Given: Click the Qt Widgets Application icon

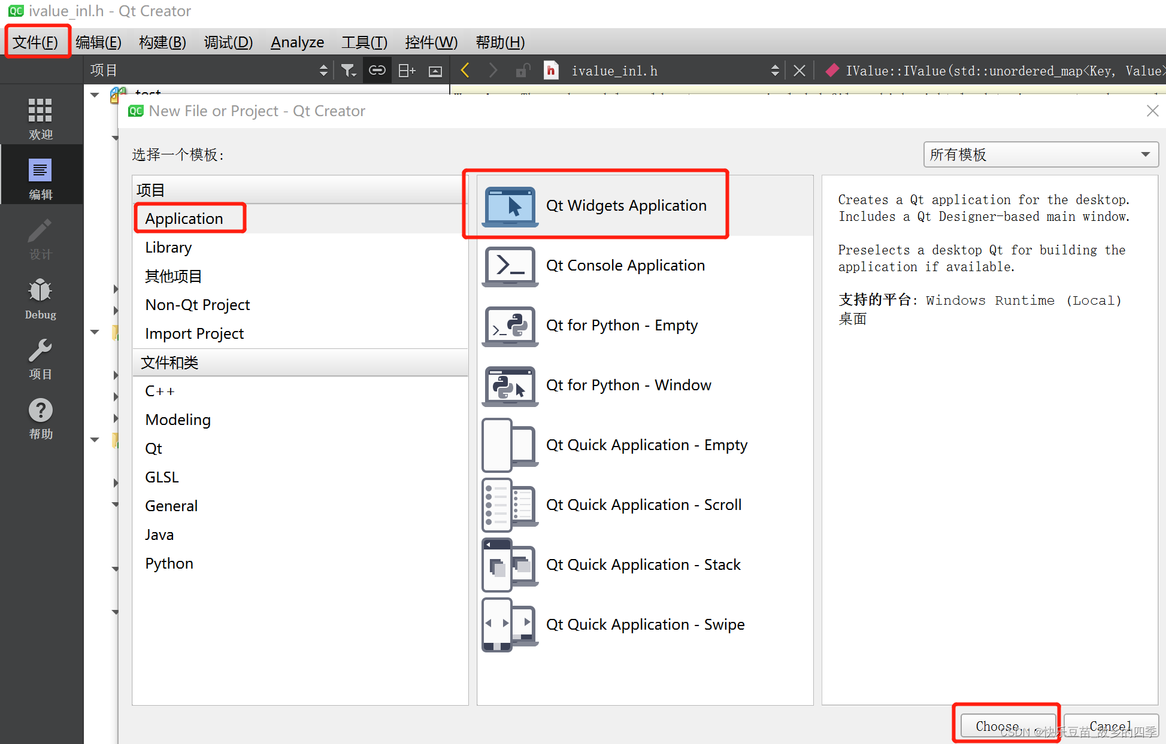Looking at the screenshot, I should (510, 207).
